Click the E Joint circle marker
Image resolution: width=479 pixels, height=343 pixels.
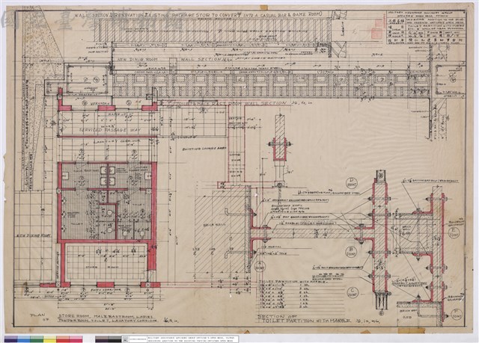point(454,232)
